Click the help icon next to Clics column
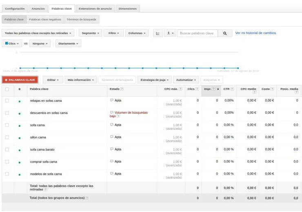 coord(197,89)
